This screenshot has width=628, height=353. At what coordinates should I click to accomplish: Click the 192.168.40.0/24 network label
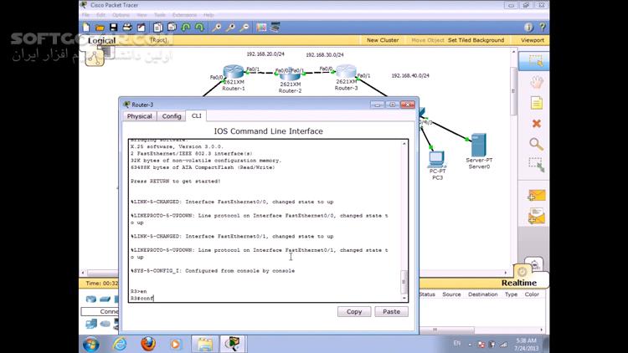[x=410, y=75]
